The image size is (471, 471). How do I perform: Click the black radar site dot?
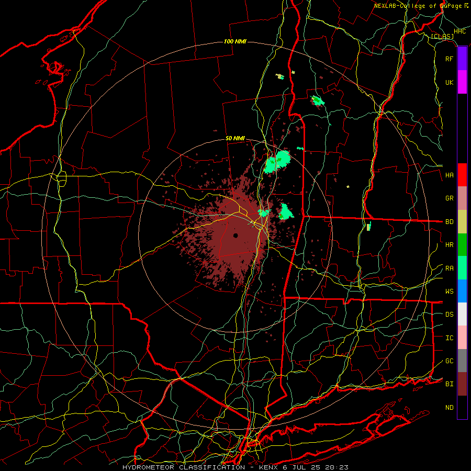(235, 235)
